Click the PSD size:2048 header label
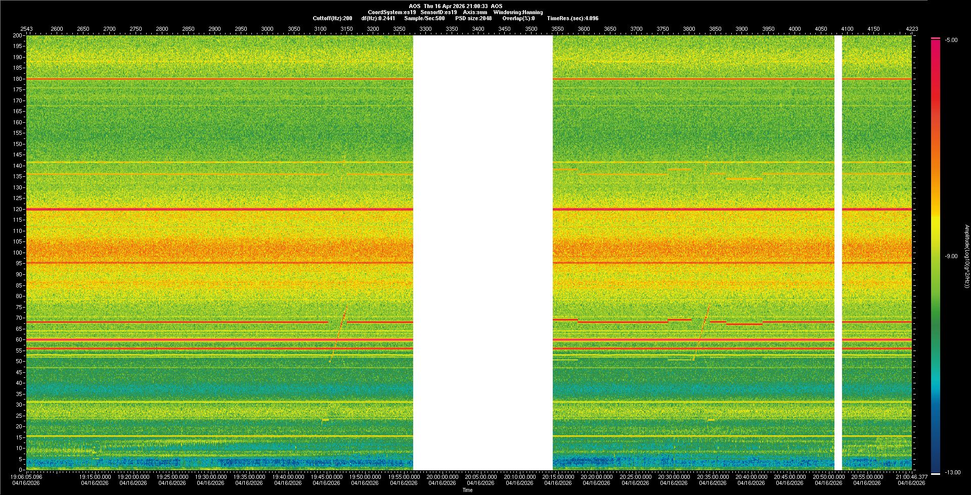Viewport: 971px width, 495px height. pos(473,18)
